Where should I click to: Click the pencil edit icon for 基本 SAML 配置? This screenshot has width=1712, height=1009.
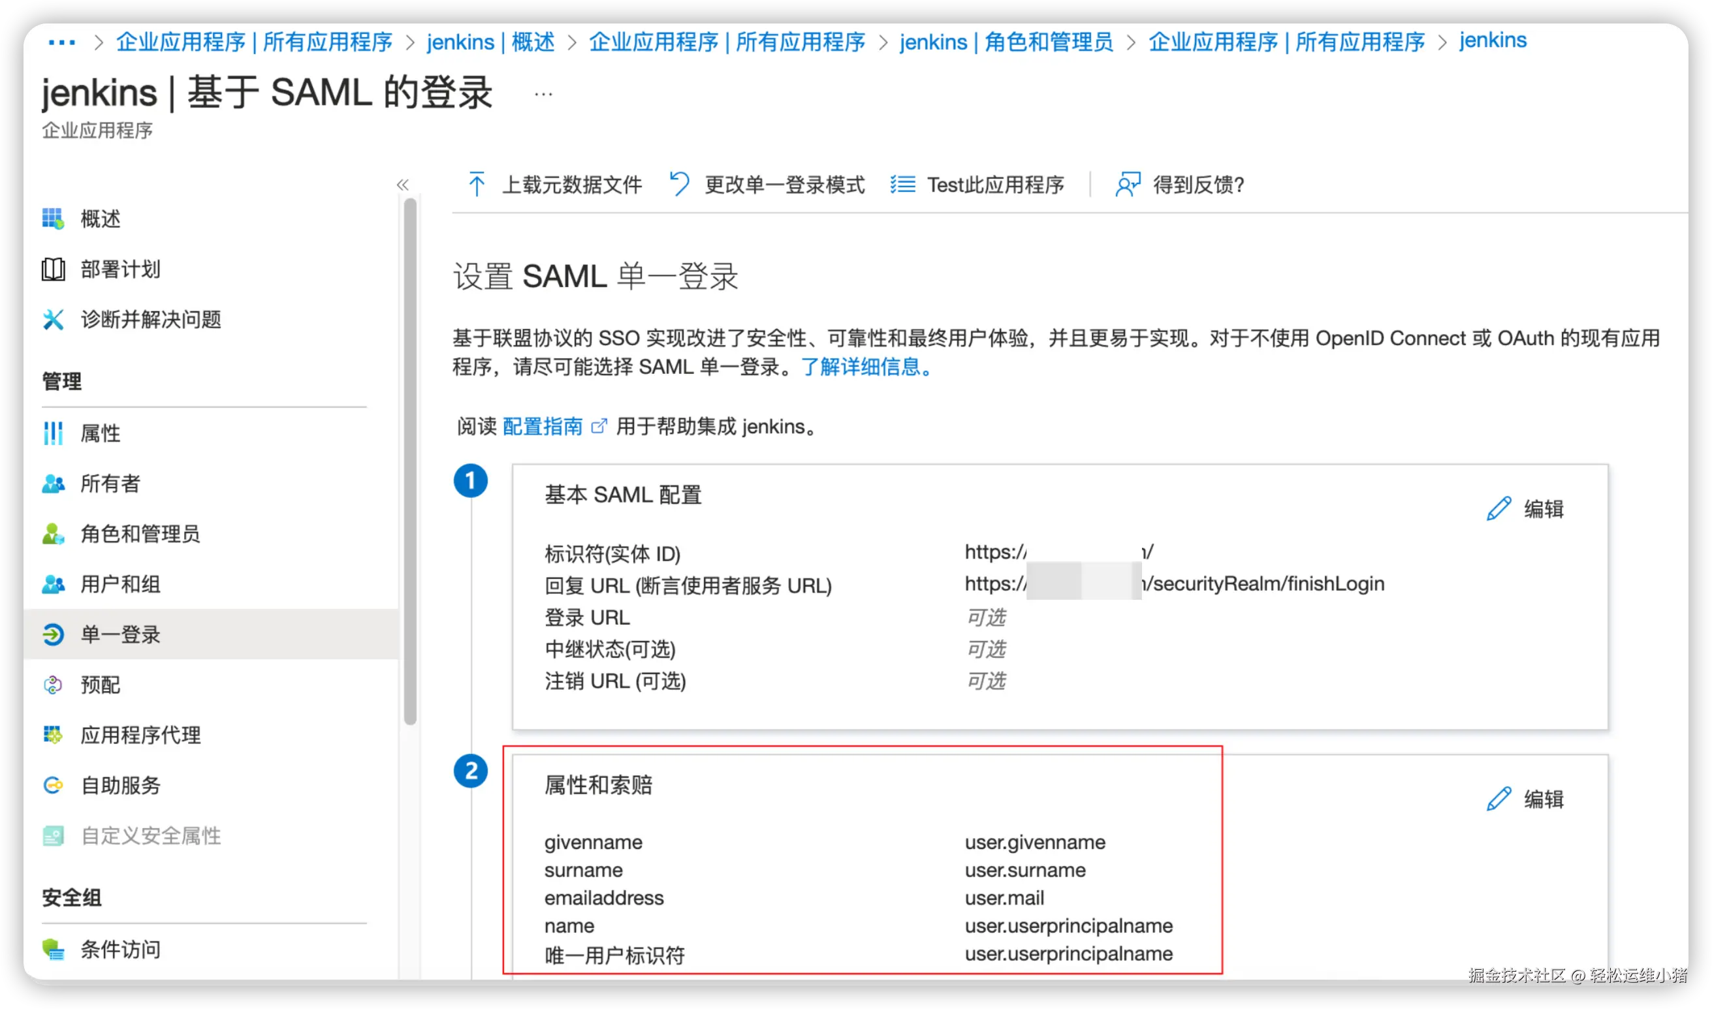click(x=1498, y=508)
